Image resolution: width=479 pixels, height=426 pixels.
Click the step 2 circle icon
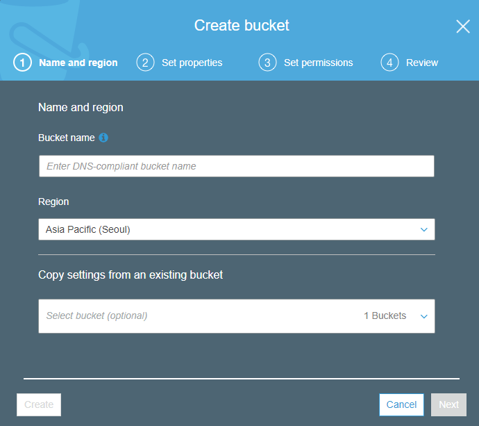[145, 63]
